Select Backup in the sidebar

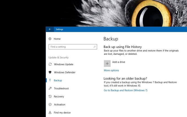58,81
